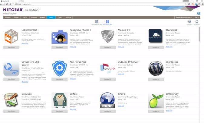
Task: Click the Uploaden app icon
Action: pyautogui.click(x=190, y=22)
